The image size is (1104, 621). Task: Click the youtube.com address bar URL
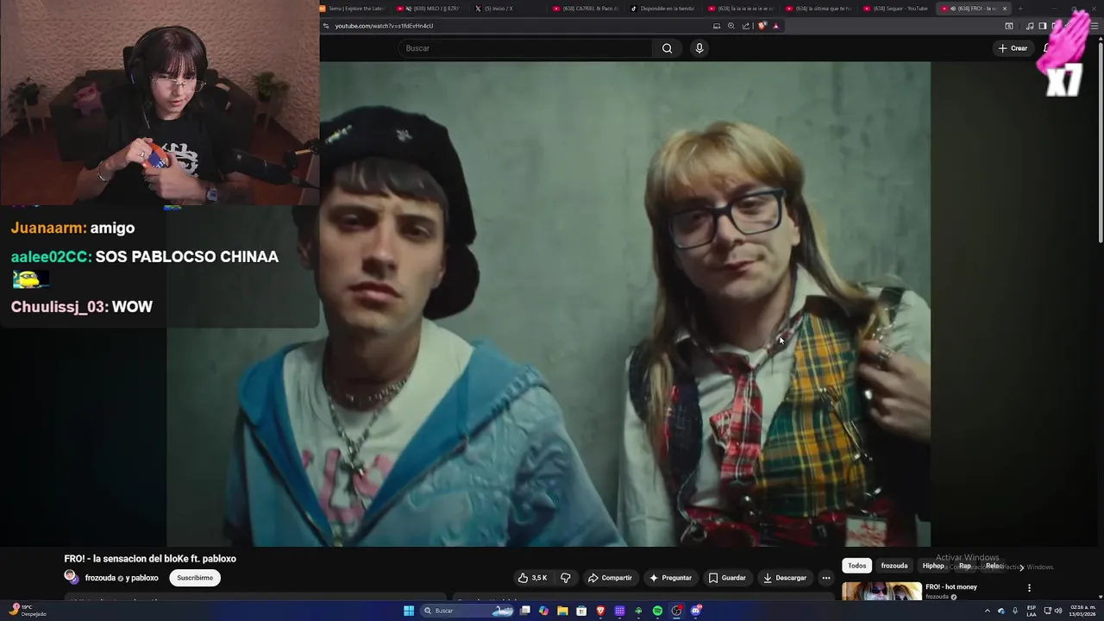point(384,26)
